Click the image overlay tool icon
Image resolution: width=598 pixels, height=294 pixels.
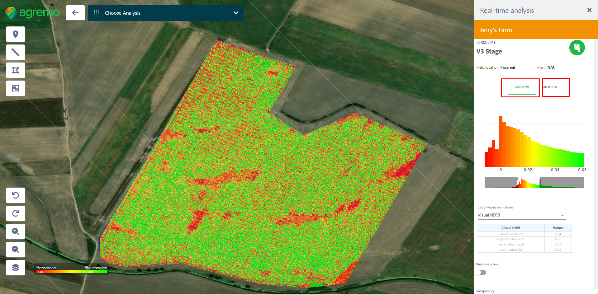pyautogui.click(x=16, y=88)
